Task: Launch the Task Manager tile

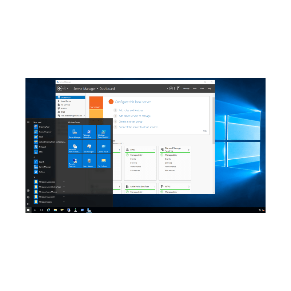Action: [x=89, y=146]
